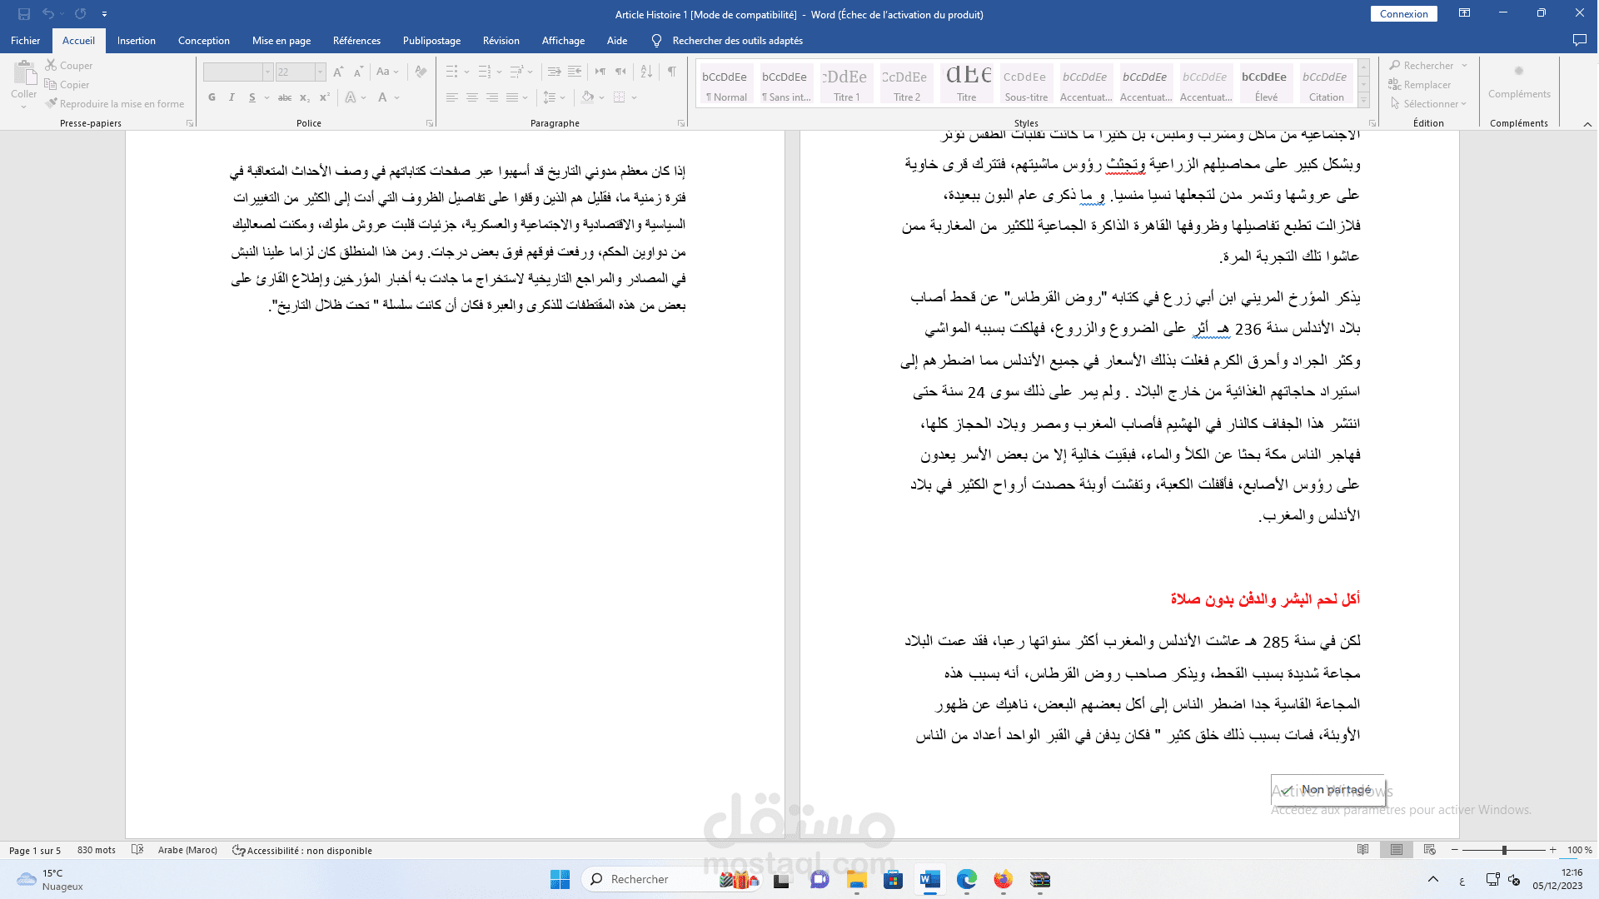Click the sort icon in Paragraphe group
The image size is (1599, 899).
click(x=645, y=72)
